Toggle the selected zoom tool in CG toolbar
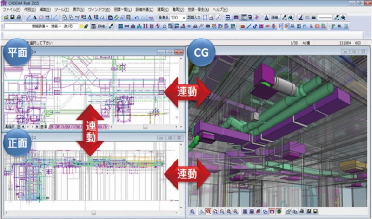Image resolution: width=372 pixels, height=219 pixels. [209, 212]
